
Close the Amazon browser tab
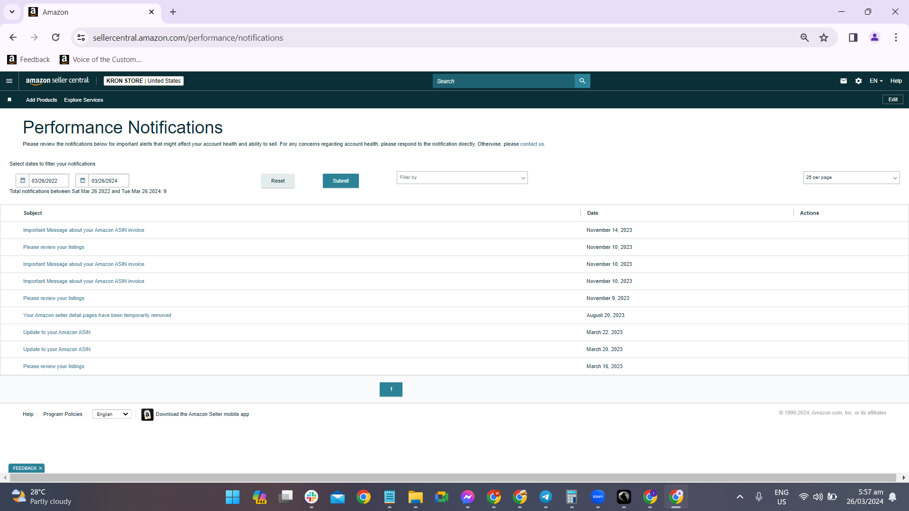pos(151,12)
